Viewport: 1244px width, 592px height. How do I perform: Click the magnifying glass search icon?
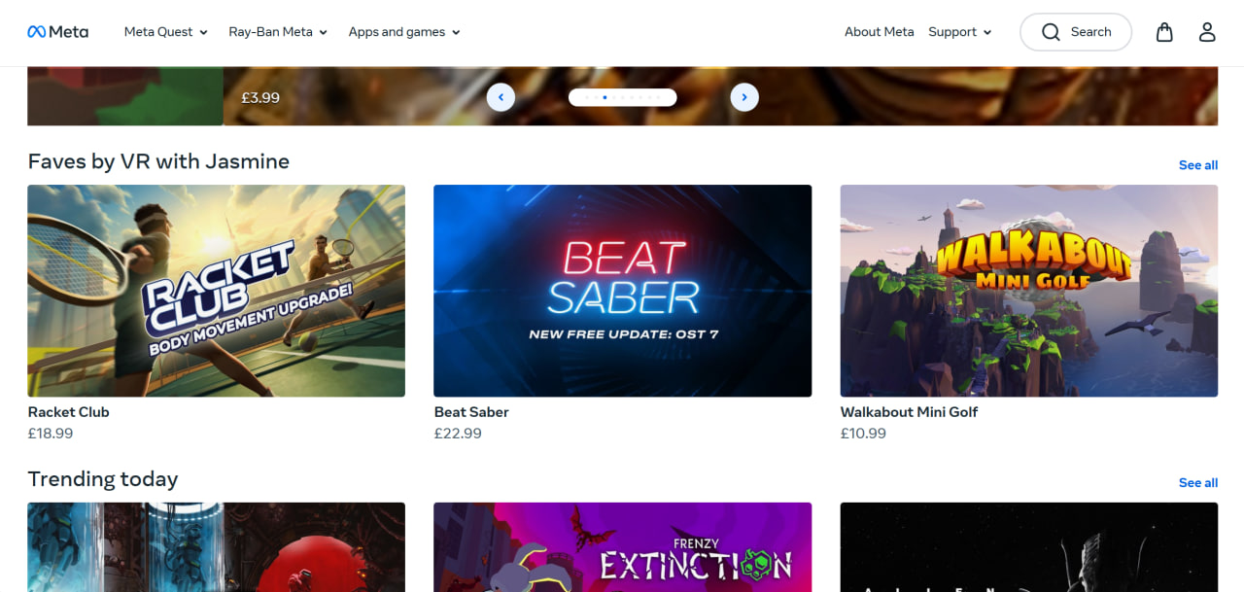pyautogui.click(x=1051, y=32)
